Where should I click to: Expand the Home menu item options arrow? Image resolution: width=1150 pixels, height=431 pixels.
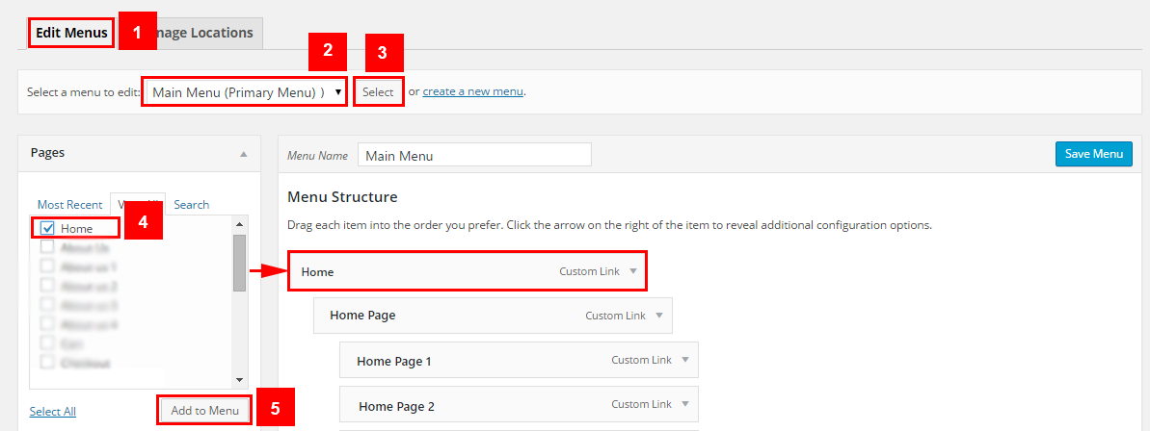[633, 271]
